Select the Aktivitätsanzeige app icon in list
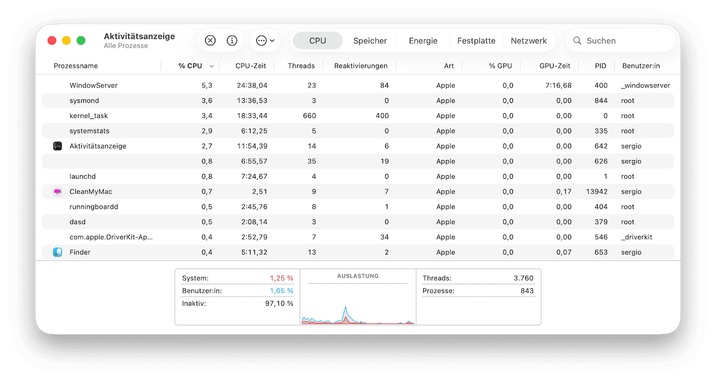 pos(58,146)
